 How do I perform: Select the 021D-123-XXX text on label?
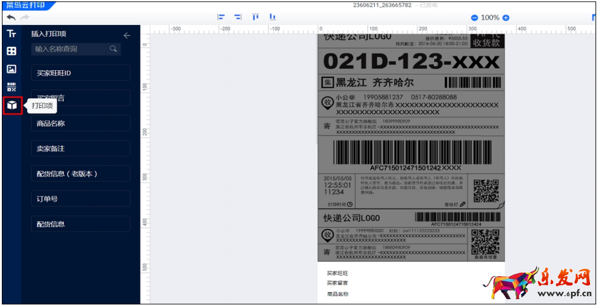click(x=411, y=61)
